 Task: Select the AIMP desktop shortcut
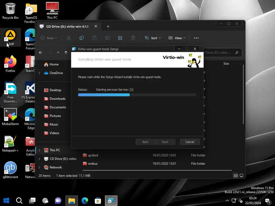click(10, 38)
